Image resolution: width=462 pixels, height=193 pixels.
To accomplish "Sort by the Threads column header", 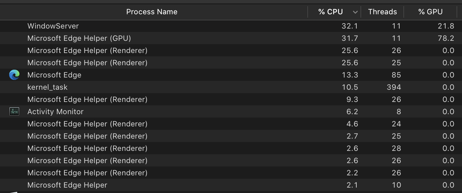I will (382, 12).
